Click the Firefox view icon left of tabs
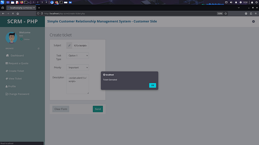 pos(3,8)
